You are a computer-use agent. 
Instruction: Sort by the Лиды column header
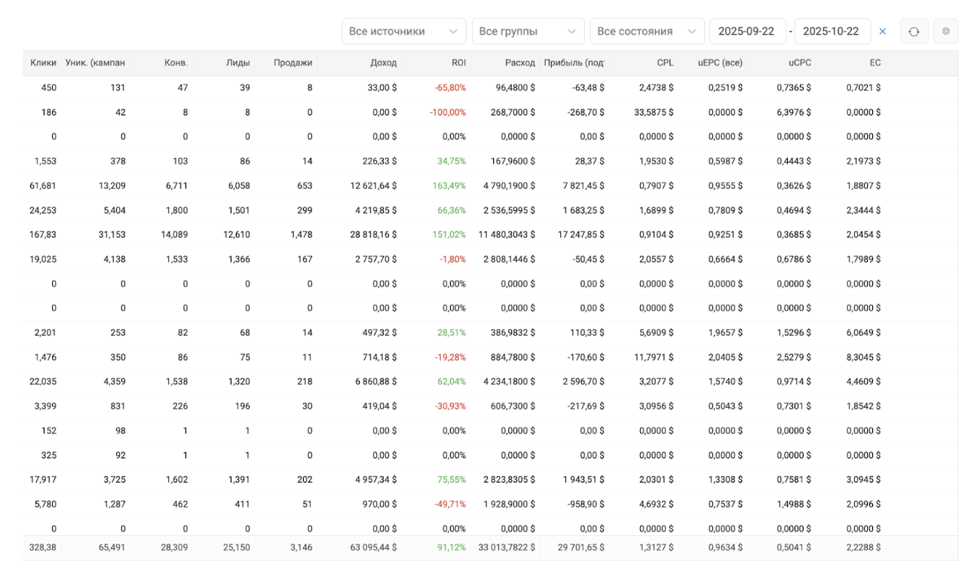239,63
